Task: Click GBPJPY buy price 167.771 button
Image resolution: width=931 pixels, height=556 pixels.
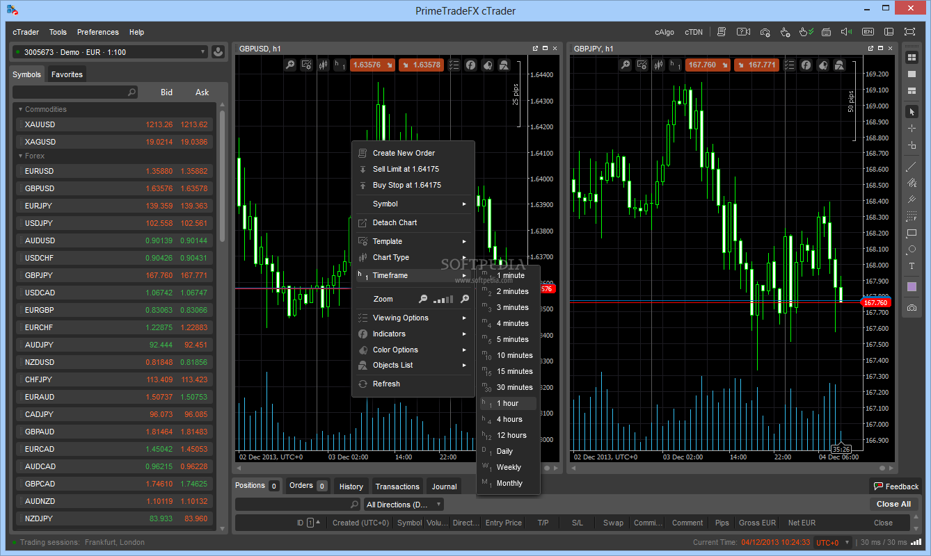Action: point(758,65)
